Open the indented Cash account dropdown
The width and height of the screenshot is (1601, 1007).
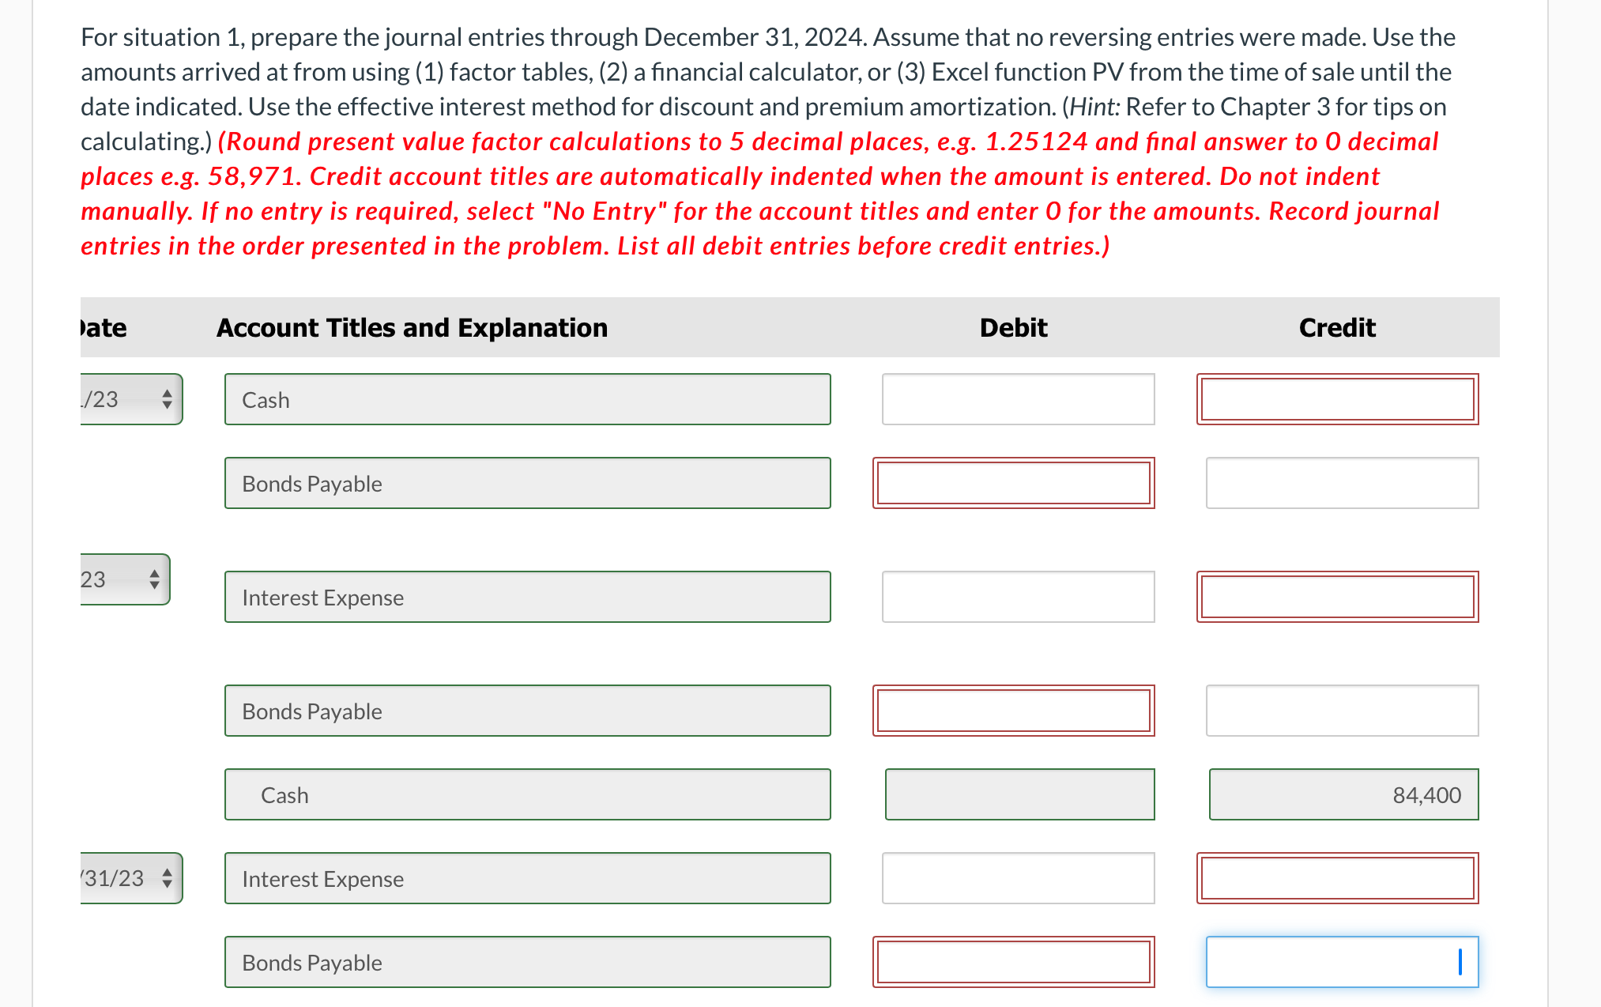pyautogui.click(x=526, y=794)
